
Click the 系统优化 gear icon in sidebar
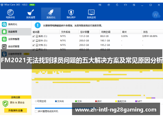point(4,24)
